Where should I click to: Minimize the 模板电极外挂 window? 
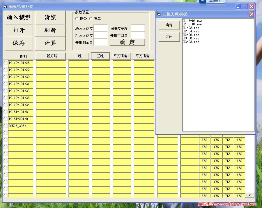click(x=238, y=7)
